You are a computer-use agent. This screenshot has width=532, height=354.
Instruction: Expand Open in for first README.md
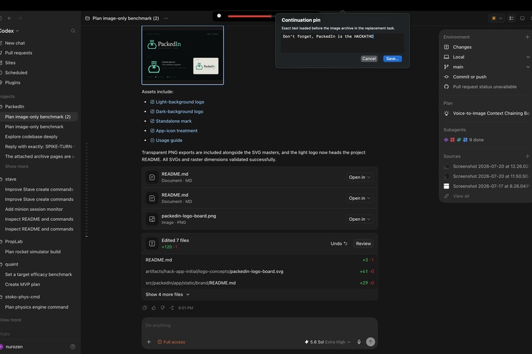[360, 177]
